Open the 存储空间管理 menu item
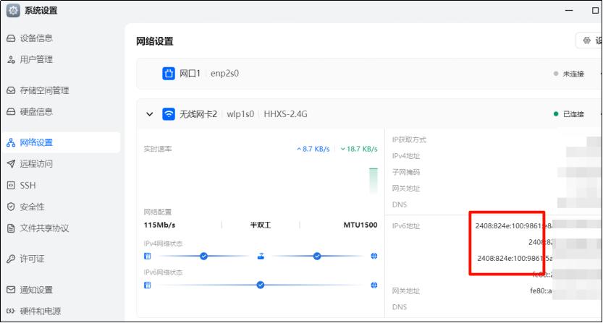The width and height of the screenshot is (603, 323). tap(44, 90)
